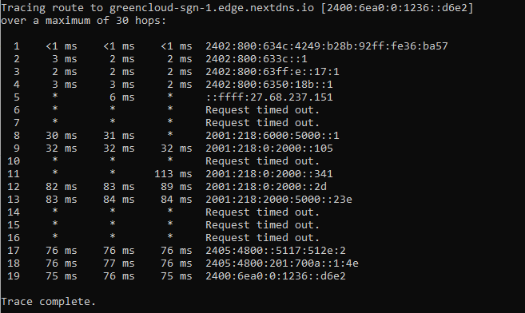The image size is (525, 313).
Task: Click final hop 19 address 2400:6ea0:0:1236::d6e2
Action: click(275, 276)
